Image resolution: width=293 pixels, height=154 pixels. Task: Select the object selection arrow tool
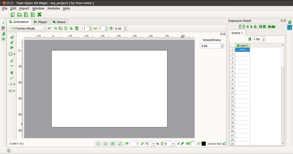12,61
